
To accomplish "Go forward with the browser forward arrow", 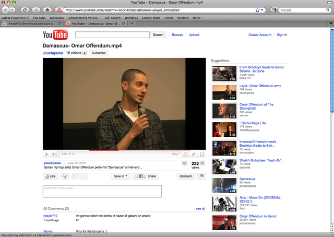I will 13,10.
